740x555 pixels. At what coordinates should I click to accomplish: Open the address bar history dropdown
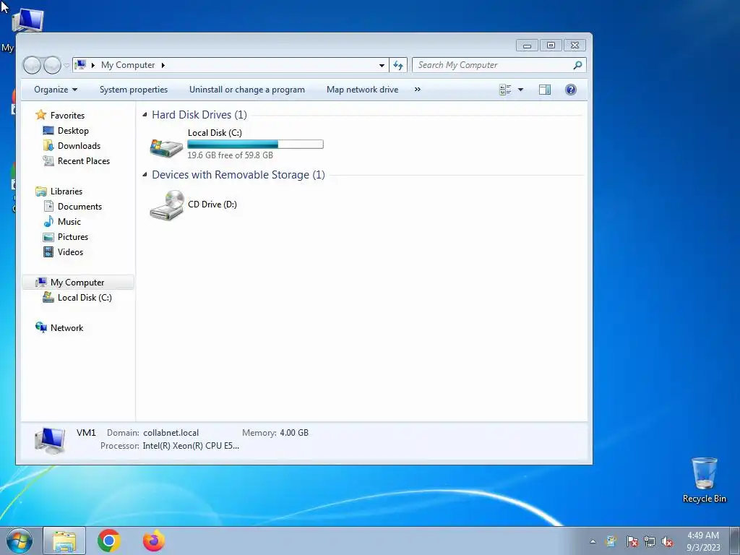382,65
